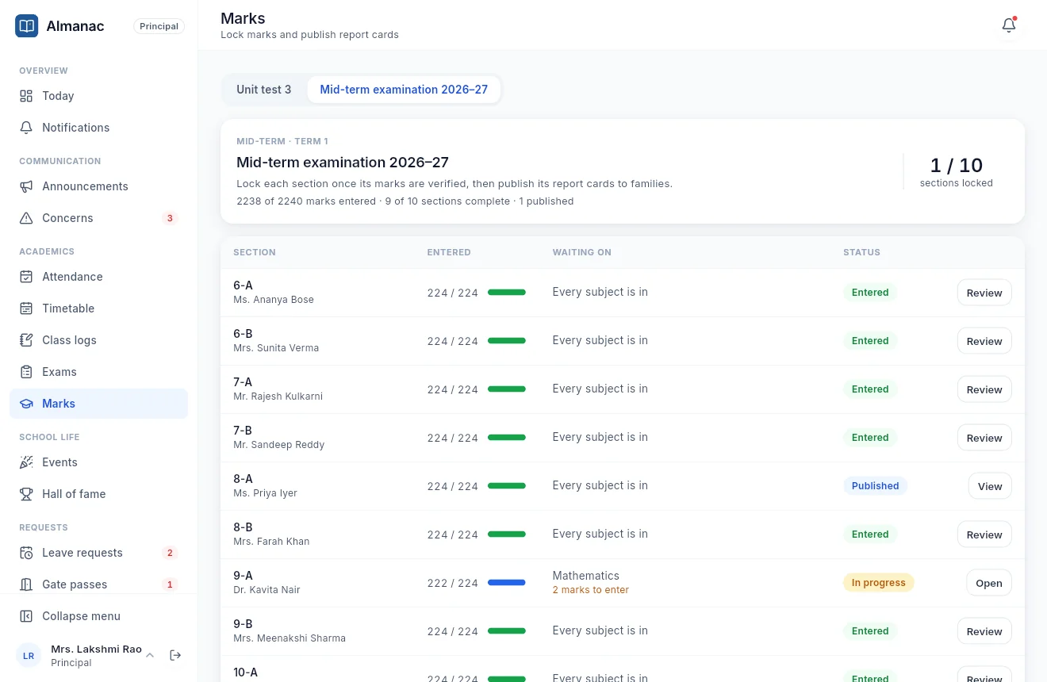Navigate to Timetable
Image resolution: width=1047 pixels, height=682 pixels.
click(98, 308)
